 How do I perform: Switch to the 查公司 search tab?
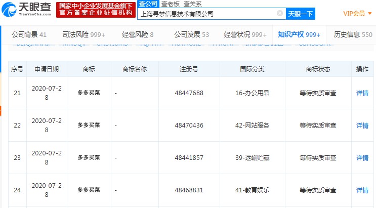(x=148, y=4)
